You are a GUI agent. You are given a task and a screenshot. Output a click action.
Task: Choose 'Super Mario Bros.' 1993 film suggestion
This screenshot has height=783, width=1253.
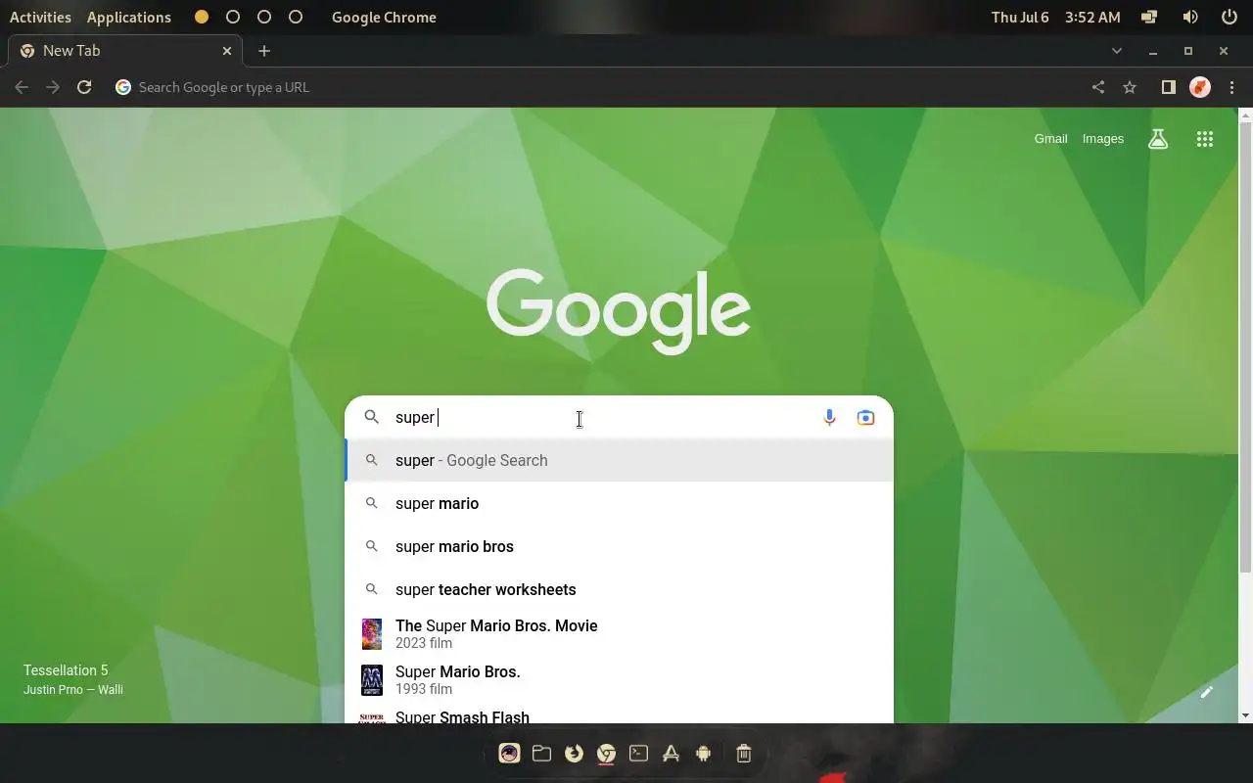[620, 680]
